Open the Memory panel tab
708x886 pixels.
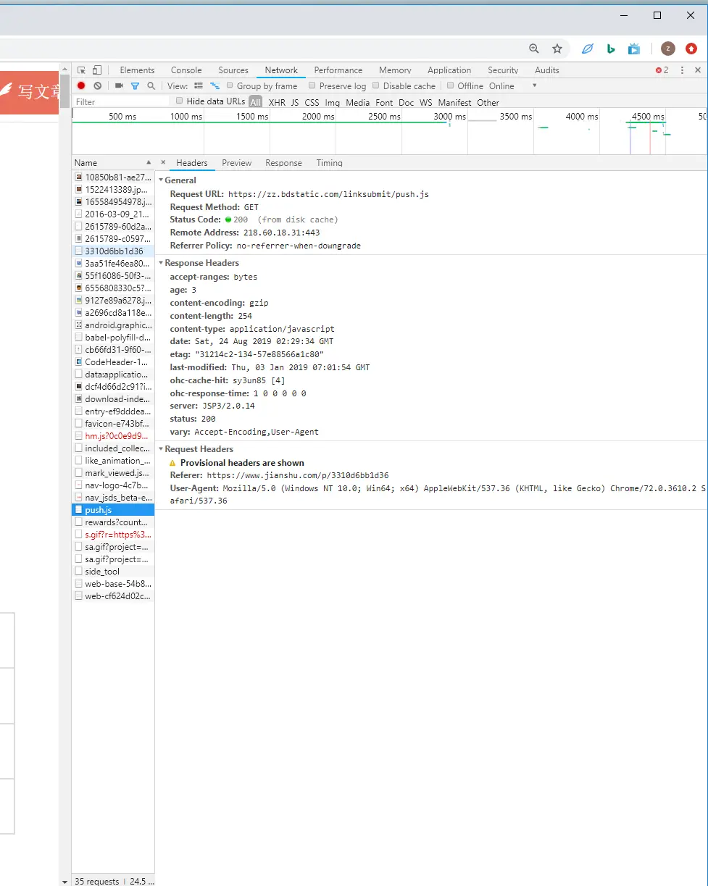point(395,70)
